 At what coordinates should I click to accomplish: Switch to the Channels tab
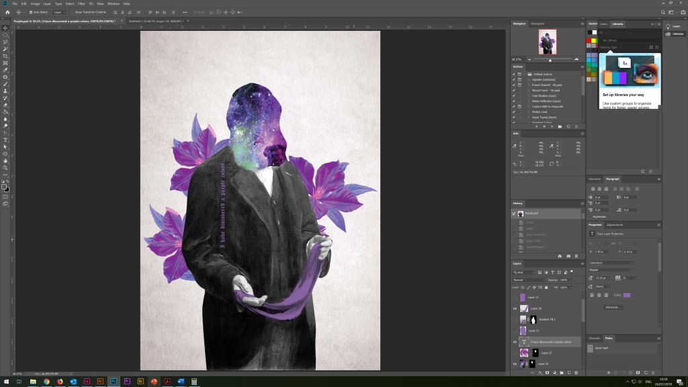coord(595,338)
